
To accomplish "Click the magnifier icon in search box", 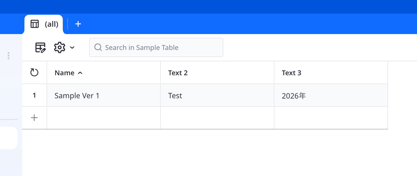I will coord(98,47).
